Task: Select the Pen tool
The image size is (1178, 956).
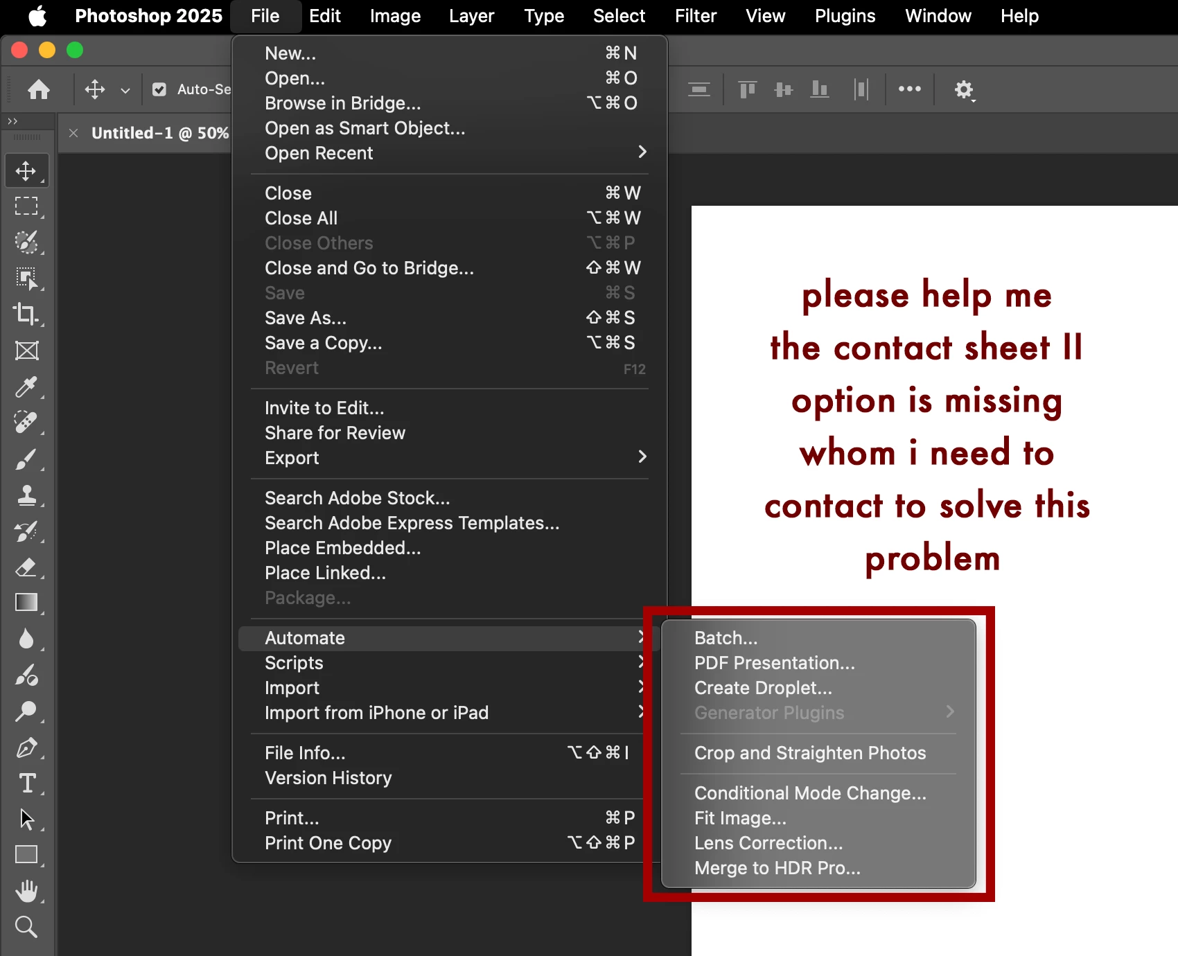Action: tap(26, 747)
